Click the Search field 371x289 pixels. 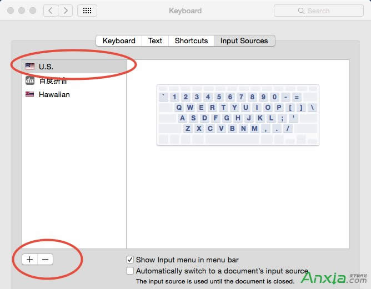(x=318, y=11)
